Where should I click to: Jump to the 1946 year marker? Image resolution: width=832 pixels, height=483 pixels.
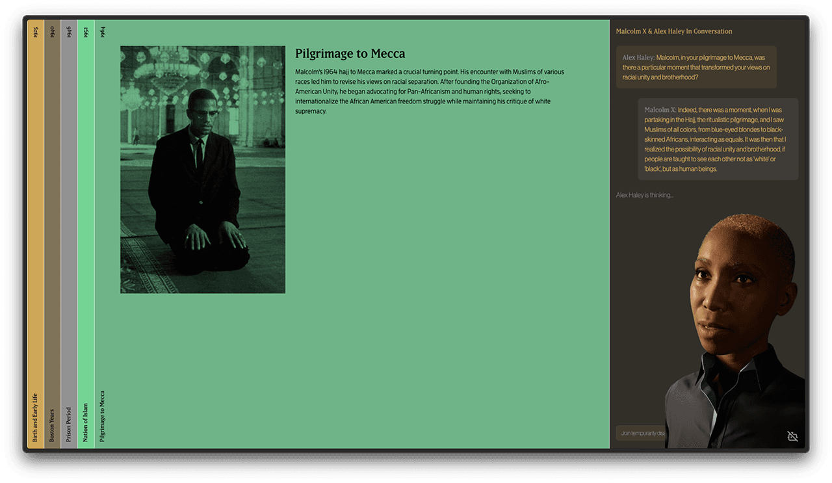coord(69,32)
